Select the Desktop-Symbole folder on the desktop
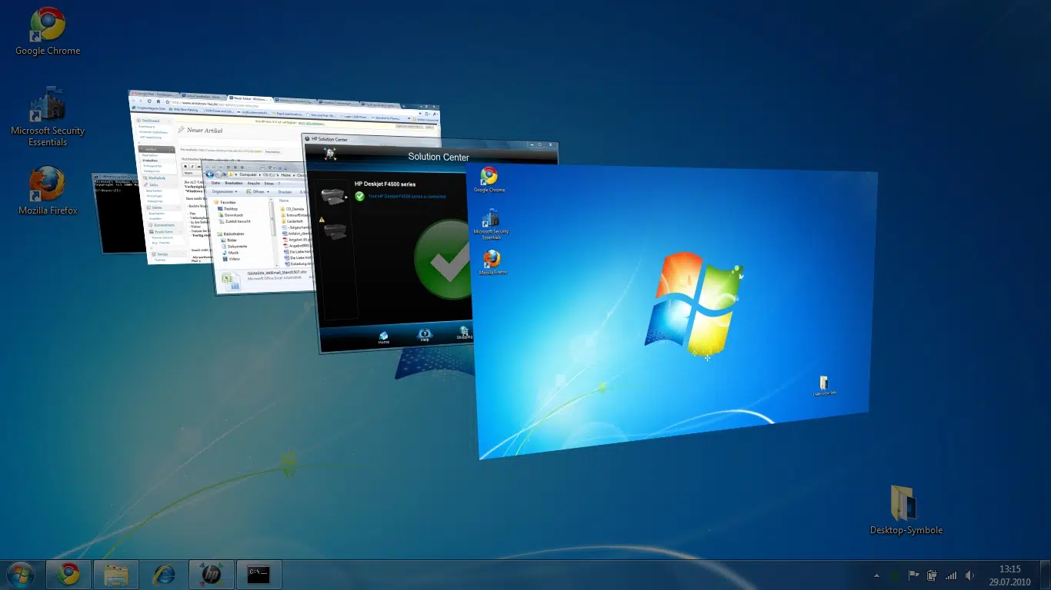Screen dimensions: 1051x590 (906, 509)
